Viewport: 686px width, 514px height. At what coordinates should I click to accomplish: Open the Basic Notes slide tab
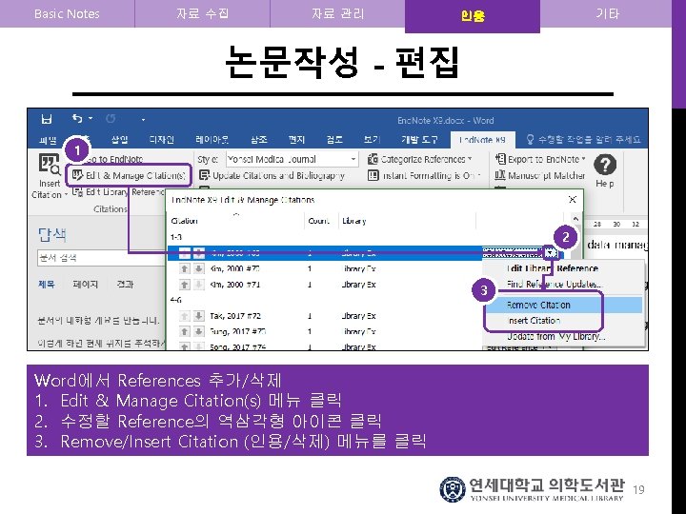tap(67, 13)
